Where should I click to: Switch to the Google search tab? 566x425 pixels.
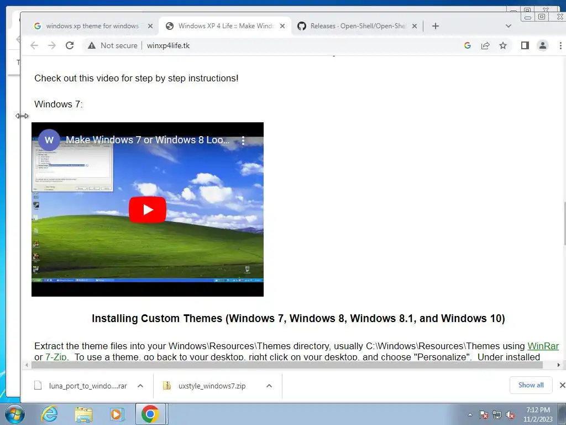tap(92, 26)
